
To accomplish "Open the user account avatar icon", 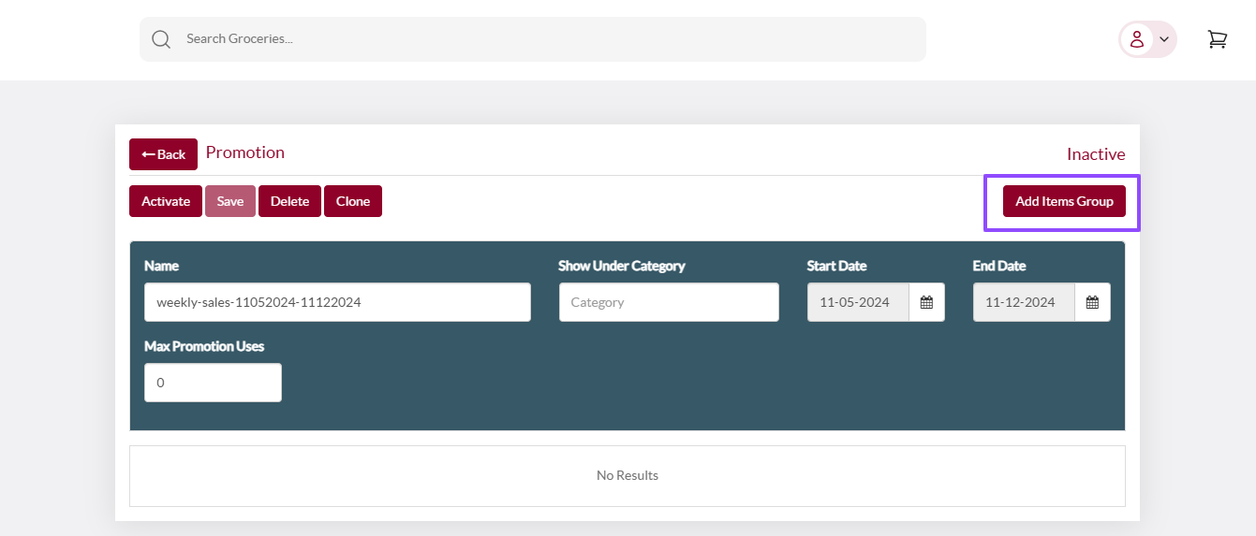I will [1137, 39].
